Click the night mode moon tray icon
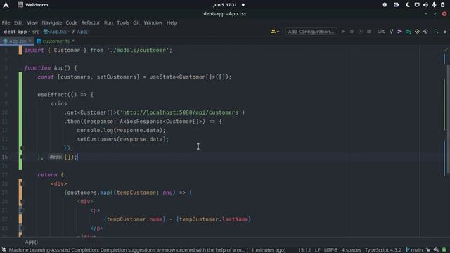The height and width of the screenshot is (253, 450). [408, 5]
